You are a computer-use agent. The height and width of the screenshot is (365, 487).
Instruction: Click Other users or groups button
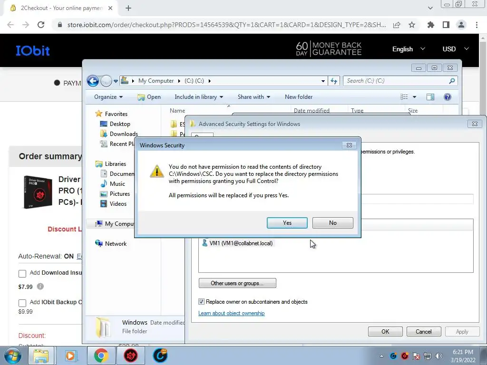[x=237, y=283]
